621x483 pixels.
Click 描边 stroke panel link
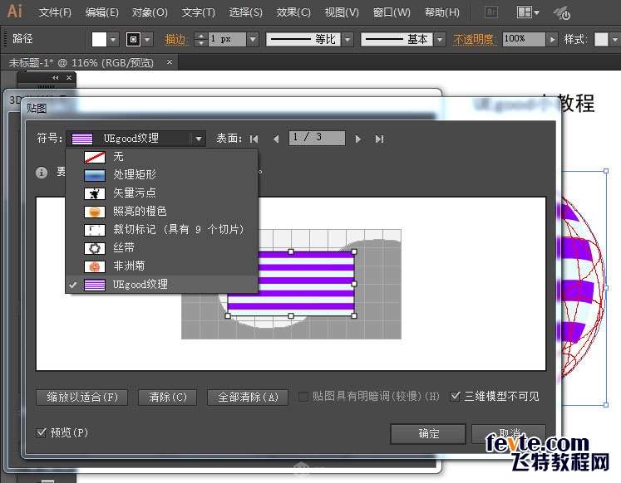click(x=175, y=40)
